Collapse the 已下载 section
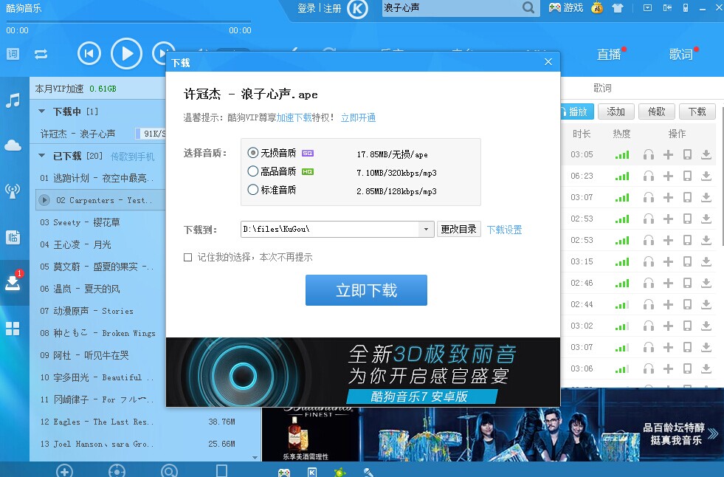This screenshot has height=477, width=724. 42,156
